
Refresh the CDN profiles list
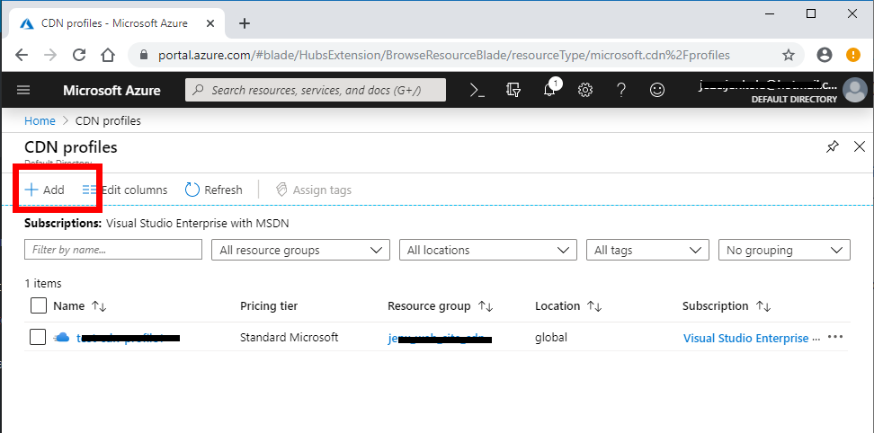pos(213,190)
